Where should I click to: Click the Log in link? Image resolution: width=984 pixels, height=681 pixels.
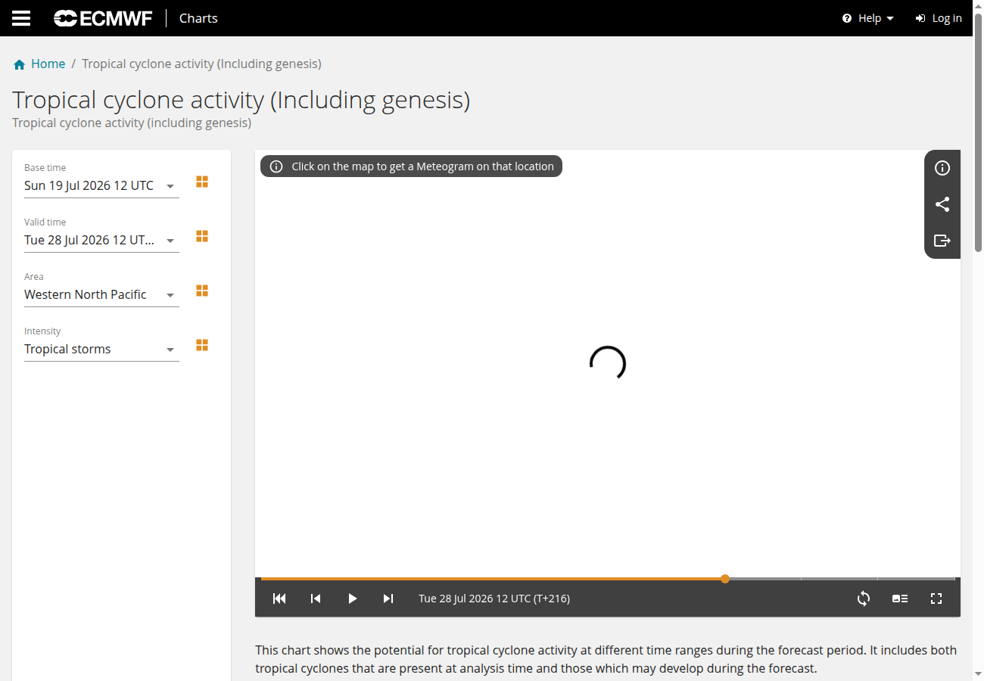pyautogui.click(x=939, y=18)
